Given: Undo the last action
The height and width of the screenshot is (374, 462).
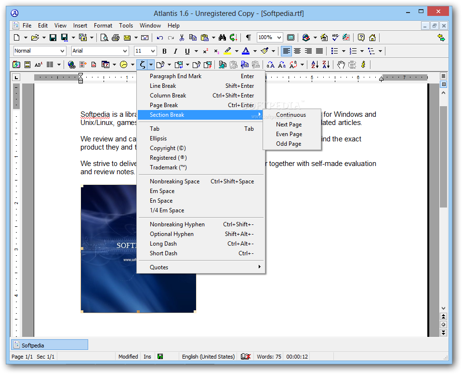Looking at the screenshot, I should [159, 38].
